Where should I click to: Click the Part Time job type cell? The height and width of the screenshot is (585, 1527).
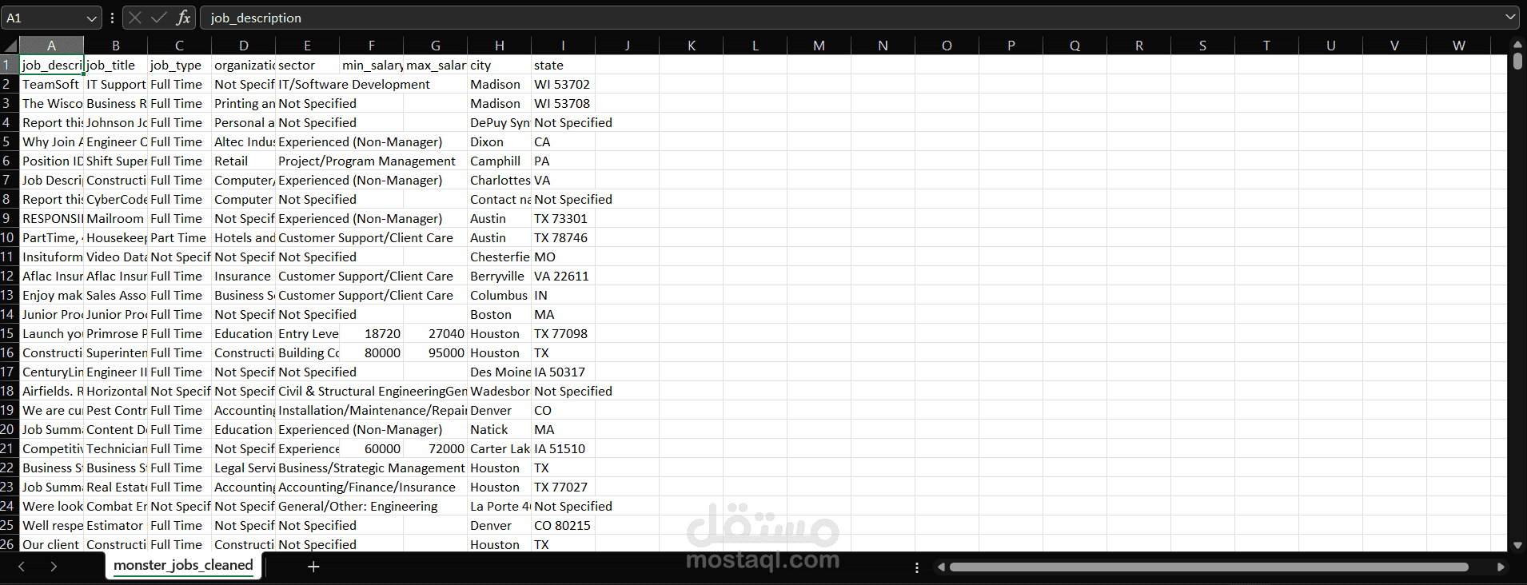coord(179,237)
